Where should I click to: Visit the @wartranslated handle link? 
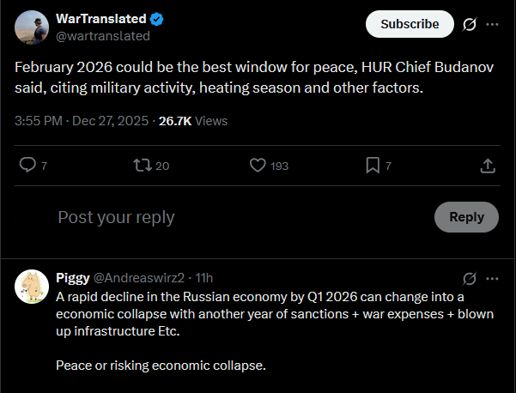click(x=102, y=36)
